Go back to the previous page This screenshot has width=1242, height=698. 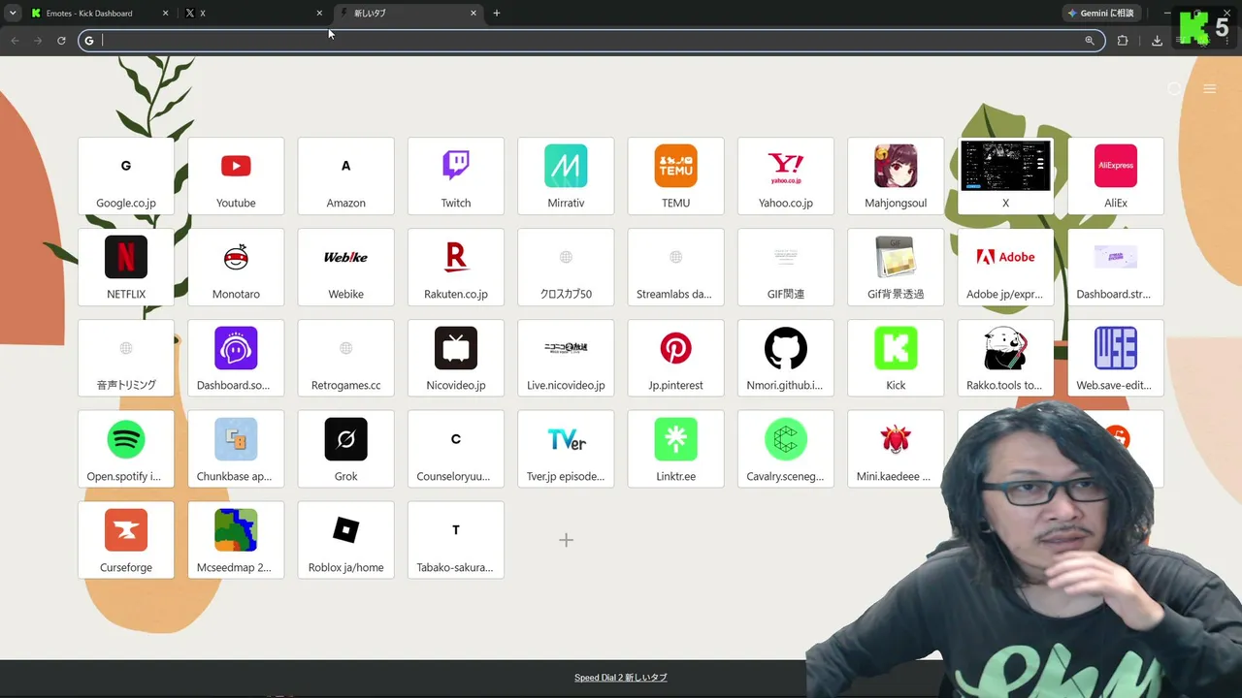click(x=15, y=41)
